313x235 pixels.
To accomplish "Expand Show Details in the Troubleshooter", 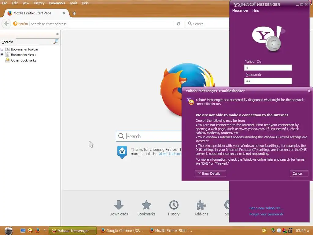I will pyautogui.click(x=210, y=173).
